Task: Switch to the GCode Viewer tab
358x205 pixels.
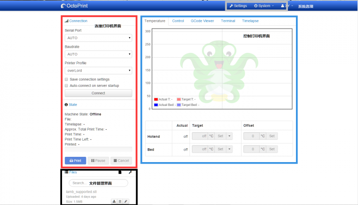Action: [x=202, y=21]
